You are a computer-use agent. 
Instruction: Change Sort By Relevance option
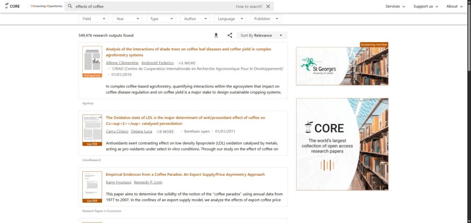coord(262,35)
